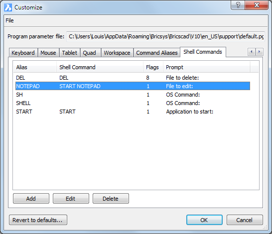This screenshot has width=272, height=234.
Task: Open the File menu
Action: coord(9,20)
